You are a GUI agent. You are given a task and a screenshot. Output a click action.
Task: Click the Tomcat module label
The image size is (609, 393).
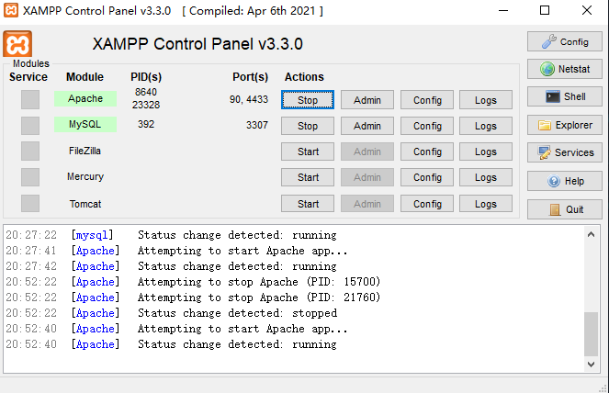click(x=85, y=204)
